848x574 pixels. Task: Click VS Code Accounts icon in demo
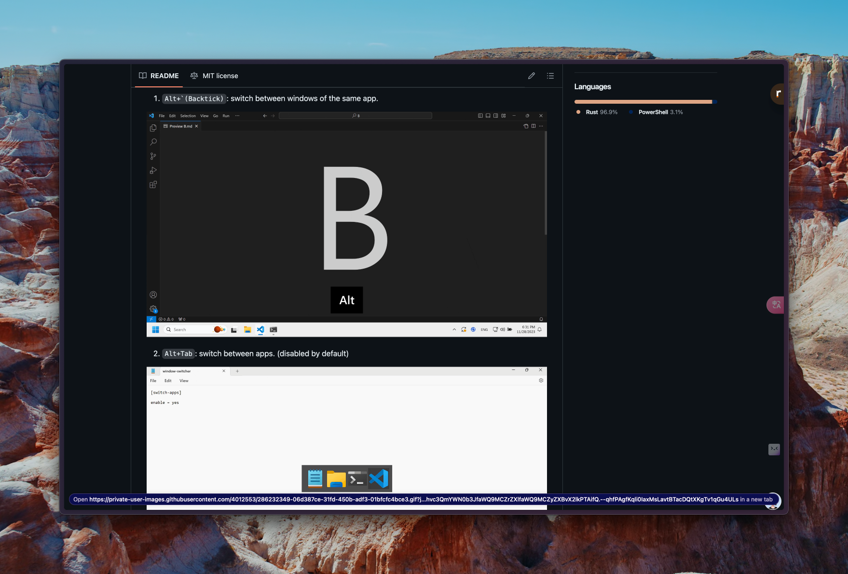(153, 295)
